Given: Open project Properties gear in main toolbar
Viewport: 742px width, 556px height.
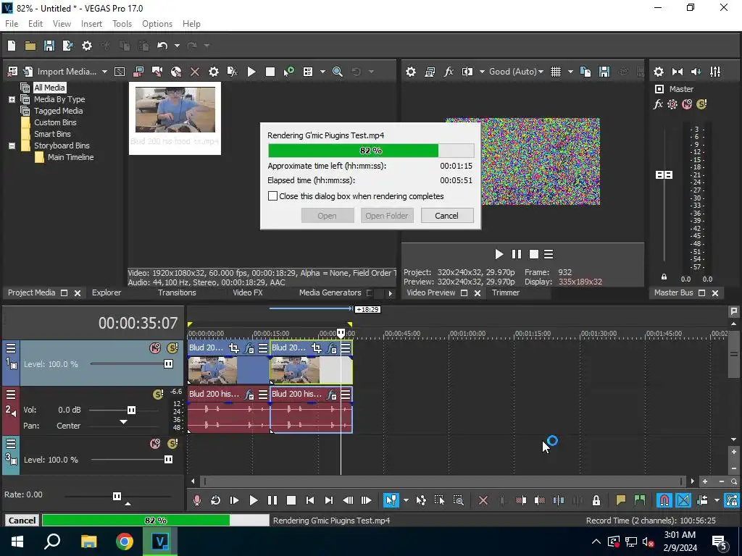Looking at the screenshot, I should (x=87, y=46).
